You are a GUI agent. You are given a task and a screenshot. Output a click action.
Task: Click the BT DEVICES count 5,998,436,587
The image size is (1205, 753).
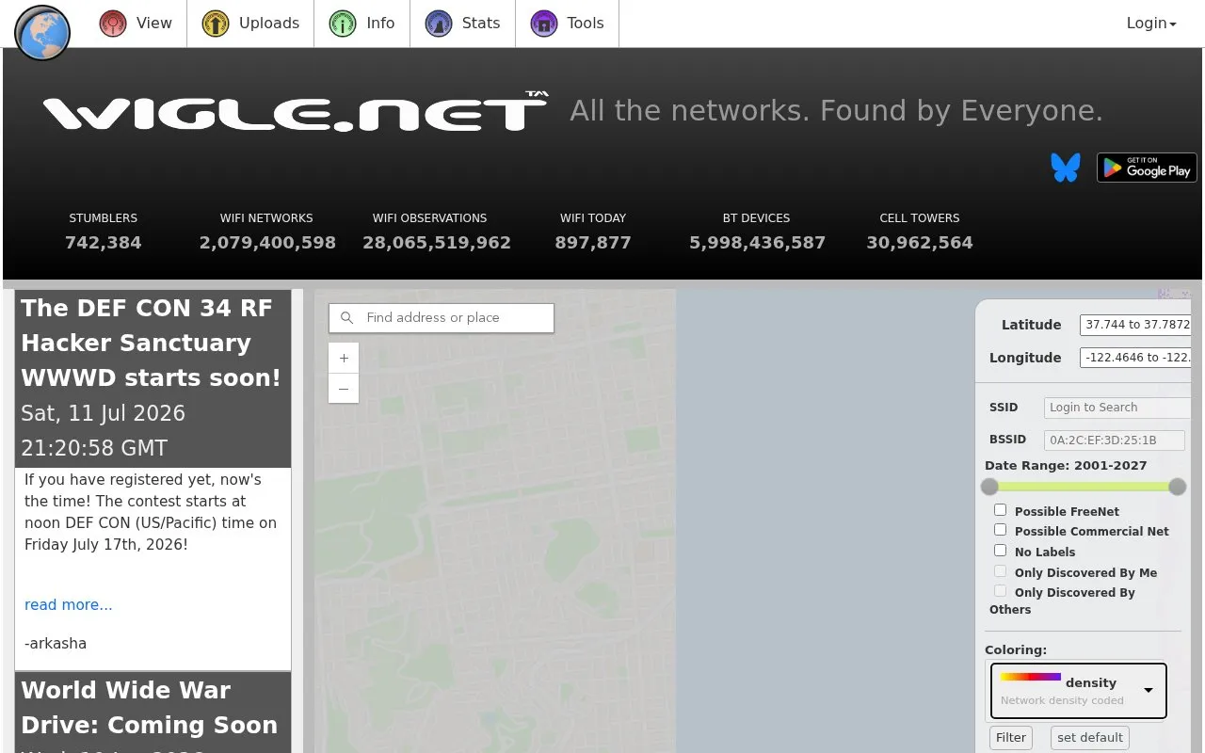click(x=757, y=243)
